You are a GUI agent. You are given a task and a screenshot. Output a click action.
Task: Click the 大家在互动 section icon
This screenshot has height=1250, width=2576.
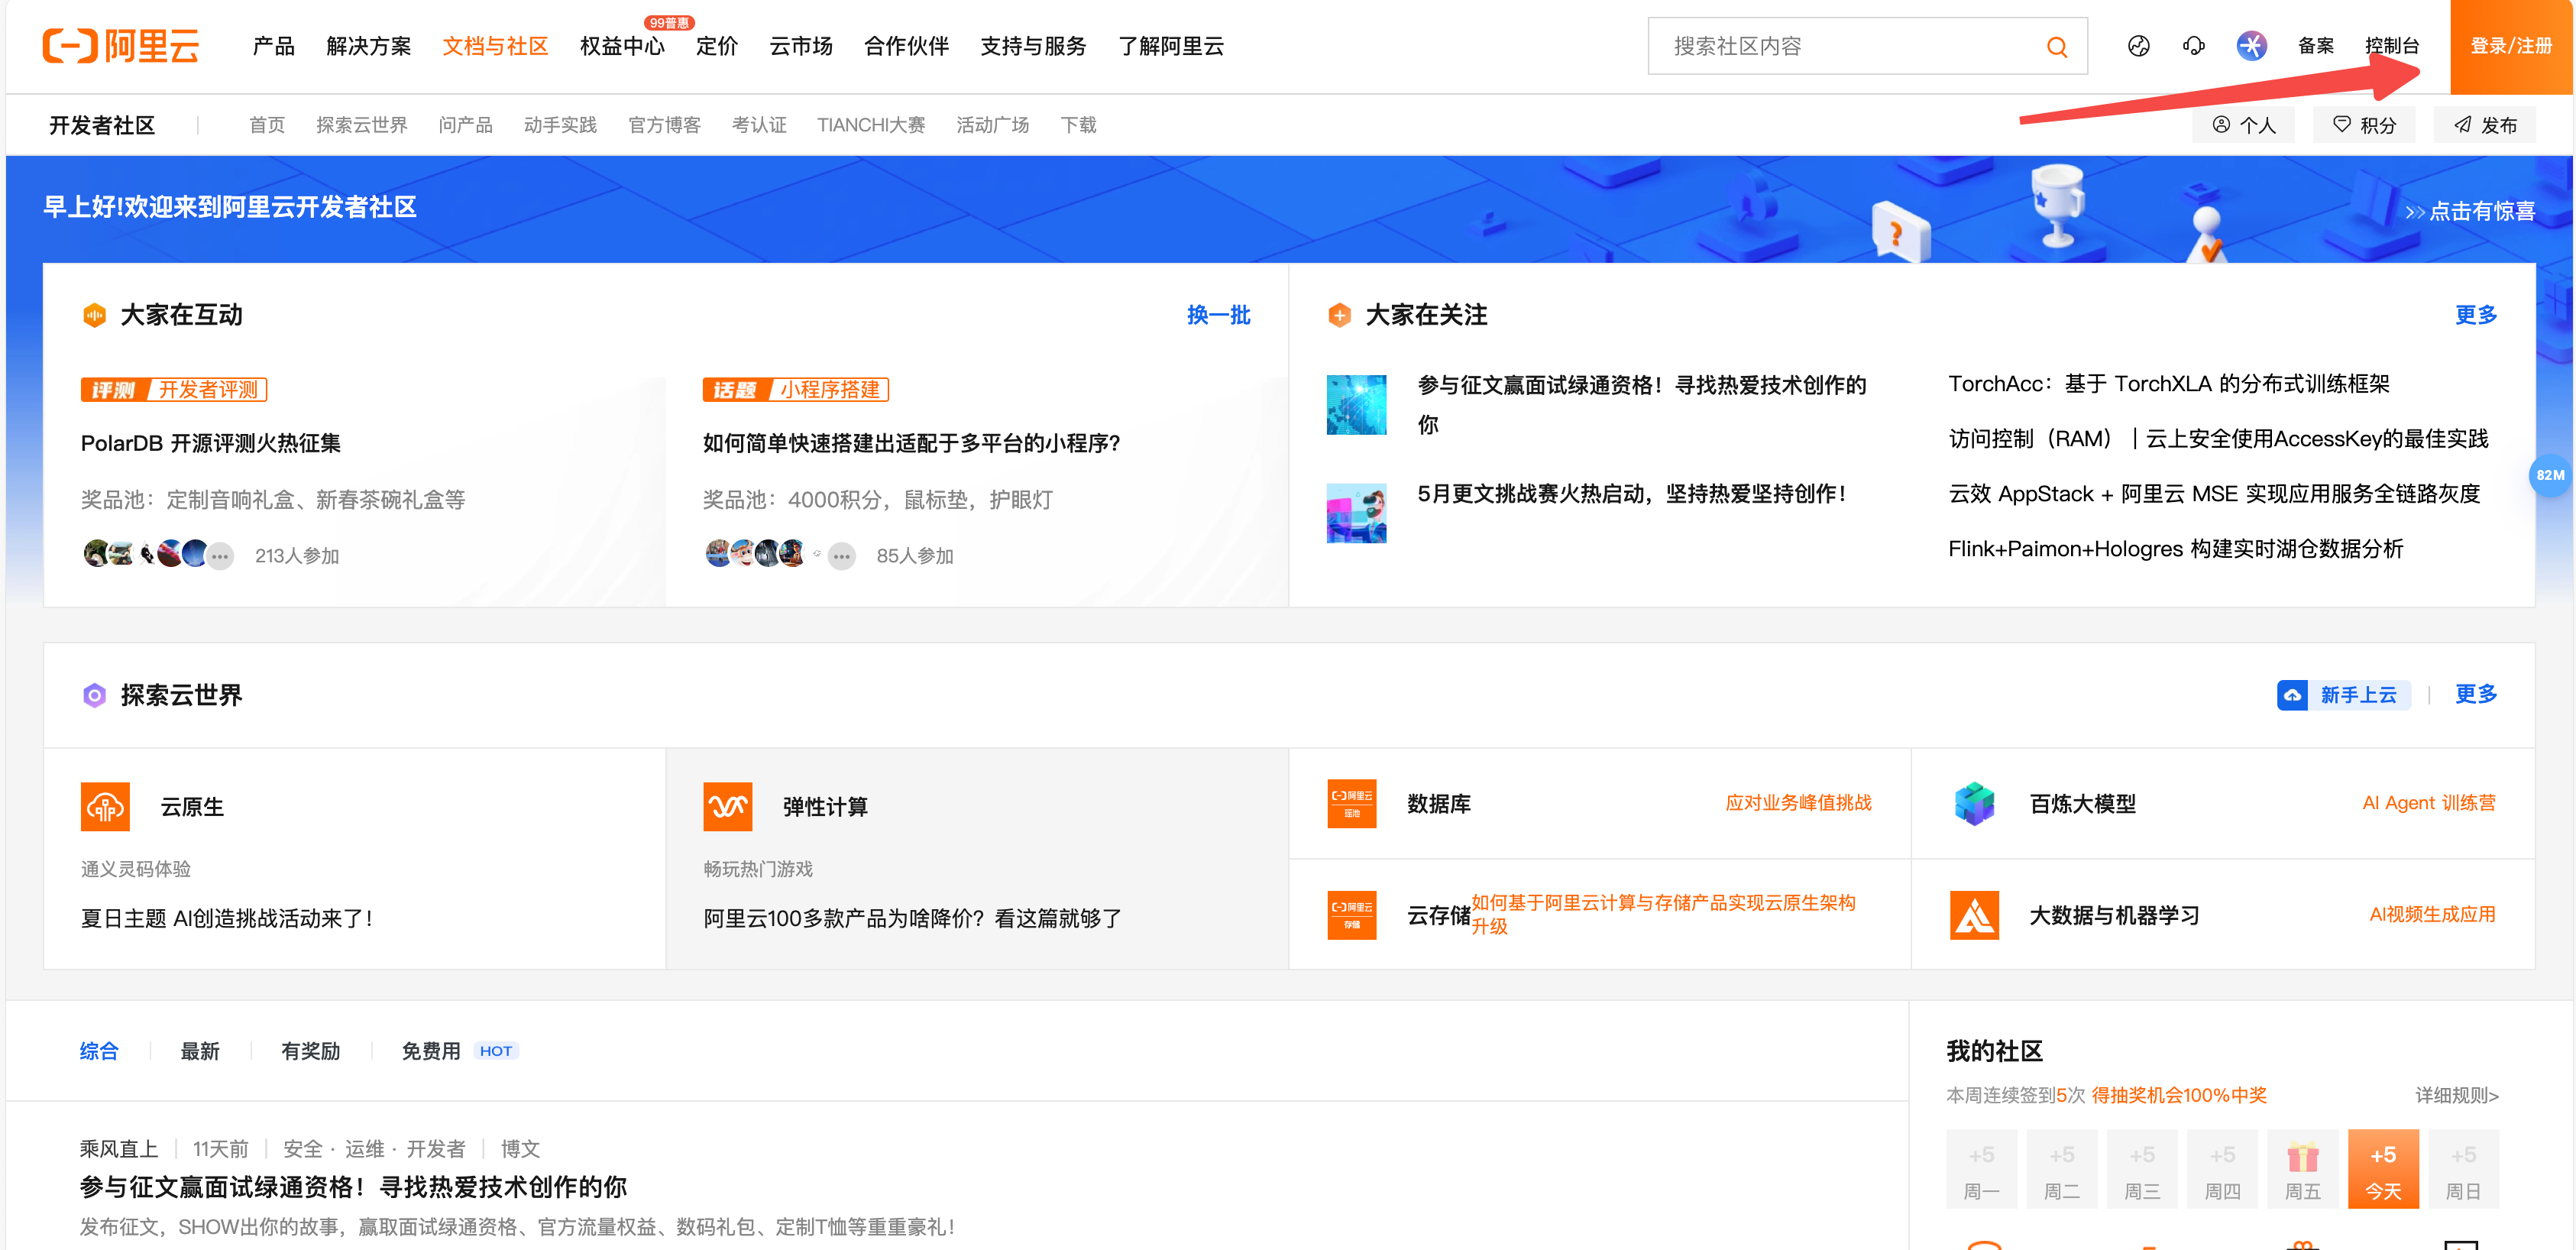[x=94, y=316]
